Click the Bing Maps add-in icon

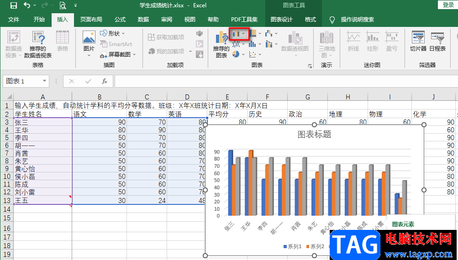(x=200, y=44)
